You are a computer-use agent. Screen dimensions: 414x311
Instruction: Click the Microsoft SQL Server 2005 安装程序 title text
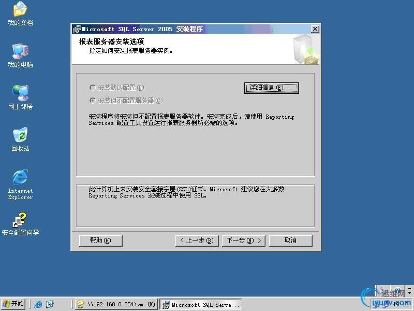(143, 29)
